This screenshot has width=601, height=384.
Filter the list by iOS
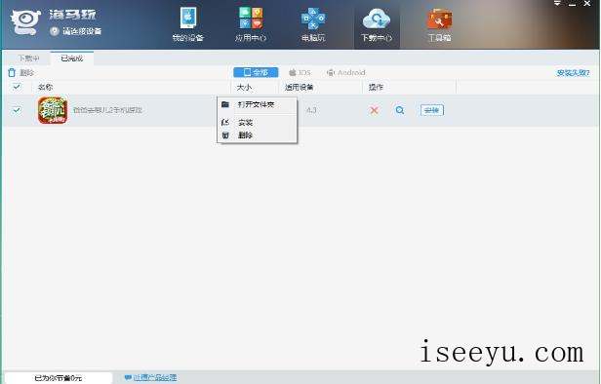300,72
